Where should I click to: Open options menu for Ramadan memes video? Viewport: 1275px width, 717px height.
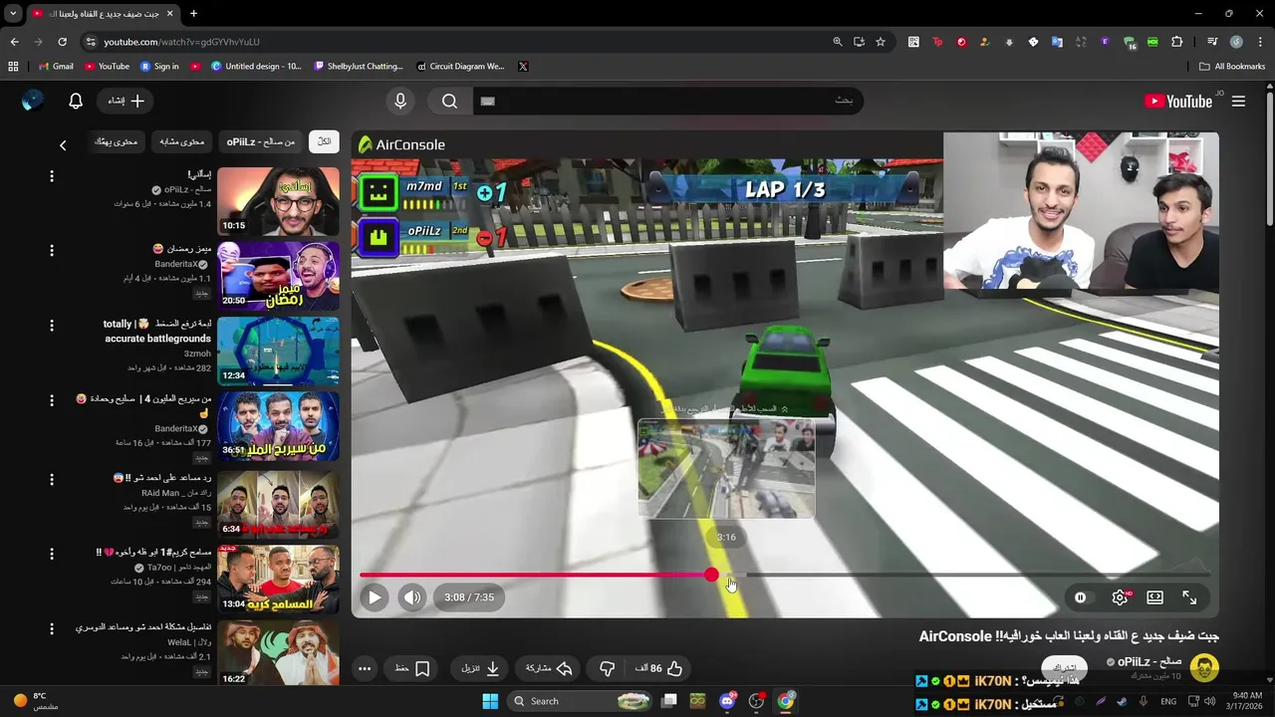click(52, 251)
